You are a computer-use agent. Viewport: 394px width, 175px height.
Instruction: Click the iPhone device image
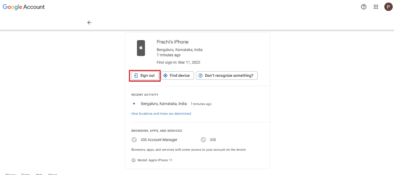pos(141,48)
